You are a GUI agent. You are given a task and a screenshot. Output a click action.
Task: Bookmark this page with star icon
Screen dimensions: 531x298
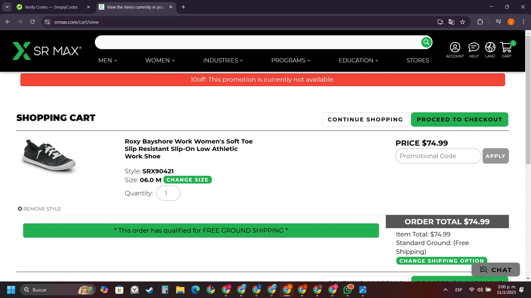tap(463, 22)
